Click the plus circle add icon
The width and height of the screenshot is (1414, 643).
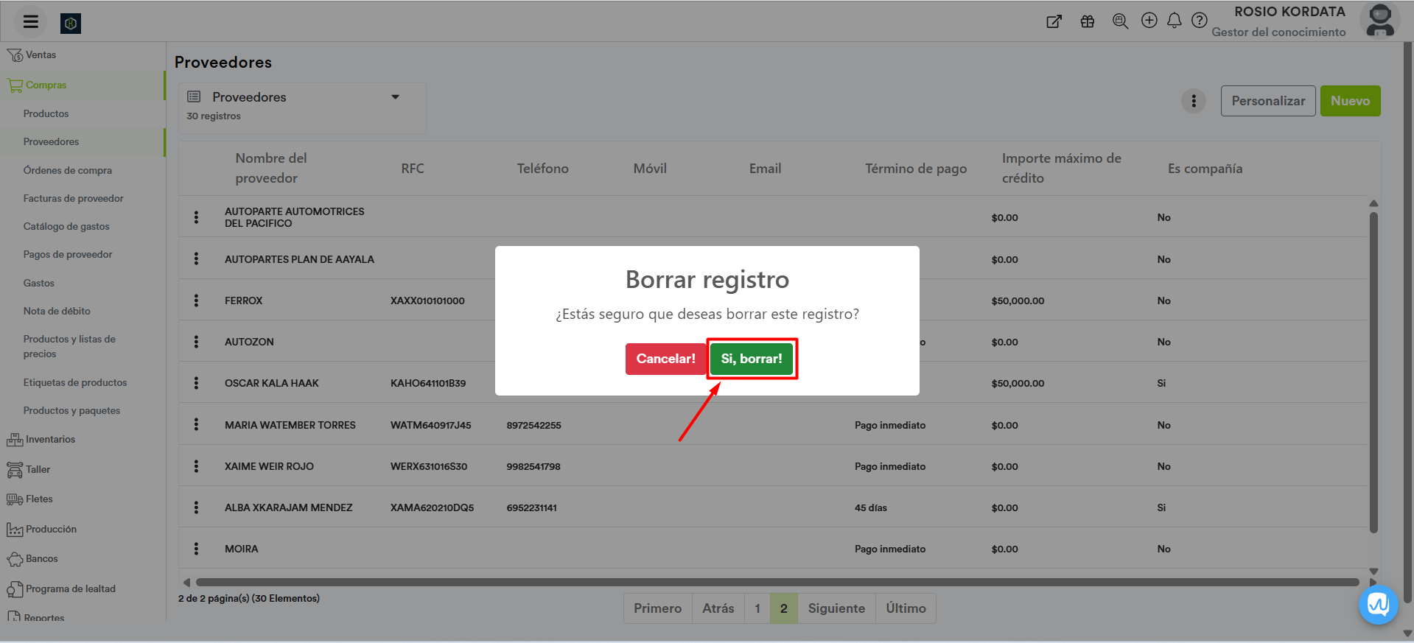[1149, 21]
